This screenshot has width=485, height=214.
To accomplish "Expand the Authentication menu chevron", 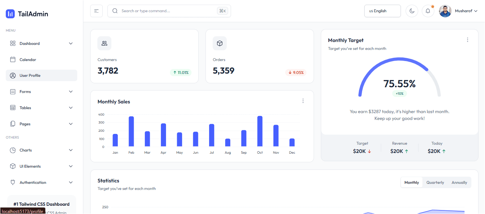I will [71, 182].
